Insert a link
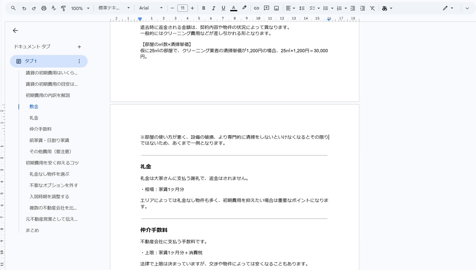This screenshot has height=270, width=476. click(x=256, y=8)
